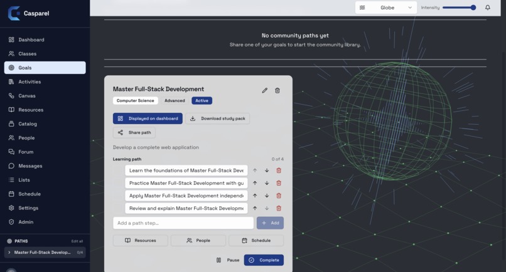Open the goal's Resources button
Image resolution: width=506 pixels, height=272 pixels.
pyautogui.click(x=141, y=241)
